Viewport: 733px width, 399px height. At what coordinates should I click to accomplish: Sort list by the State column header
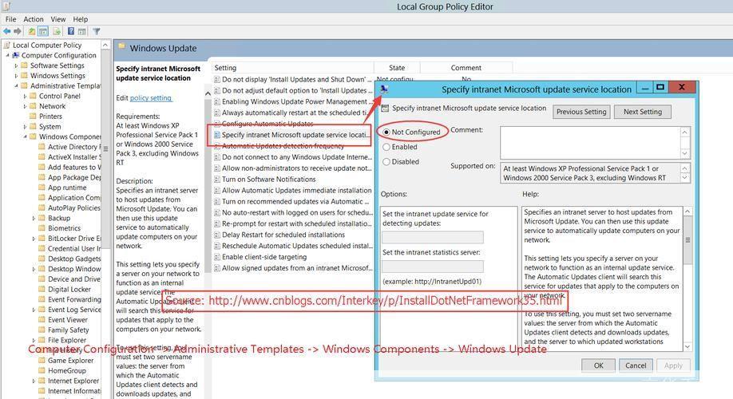point(397,68)
